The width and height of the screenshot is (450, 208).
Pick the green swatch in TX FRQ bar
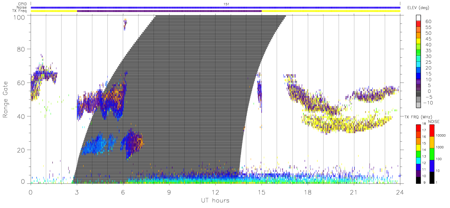[x=418, y=154]
